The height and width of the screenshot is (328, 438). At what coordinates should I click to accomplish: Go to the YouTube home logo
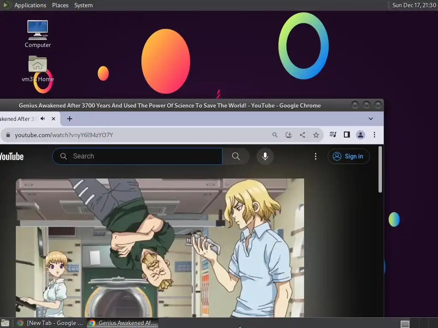tap(12, 156)
